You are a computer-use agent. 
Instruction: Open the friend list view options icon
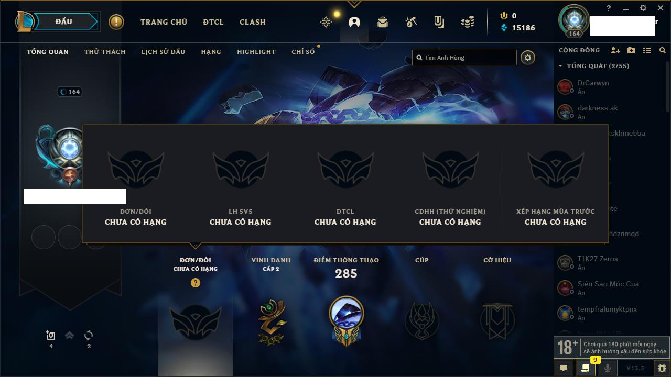click(647, 50)
